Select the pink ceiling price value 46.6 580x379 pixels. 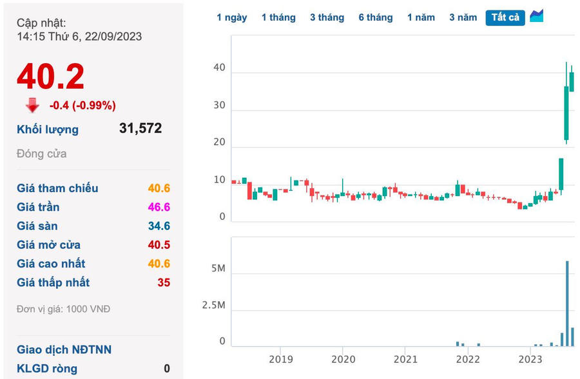click(159, 207)
